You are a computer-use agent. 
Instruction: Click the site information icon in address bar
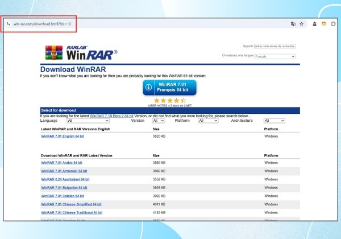click(x=9, y=24)
